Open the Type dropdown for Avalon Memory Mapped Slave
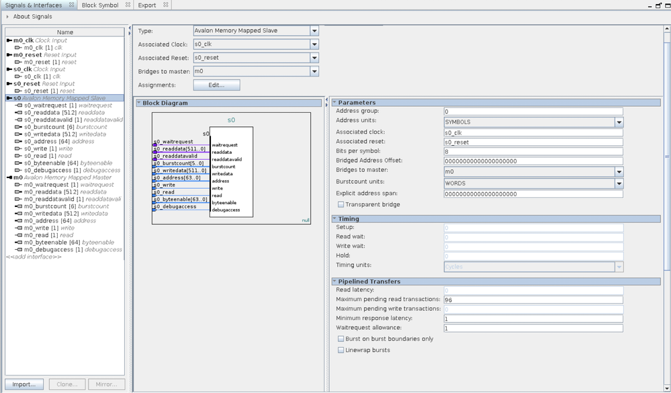Screen dimensions: 671x393 tap(314, 31)
